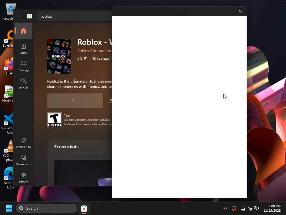This screenshot has height=215, width=286.
Task: Click the security shield tray icon
Action: pos(256,208)
